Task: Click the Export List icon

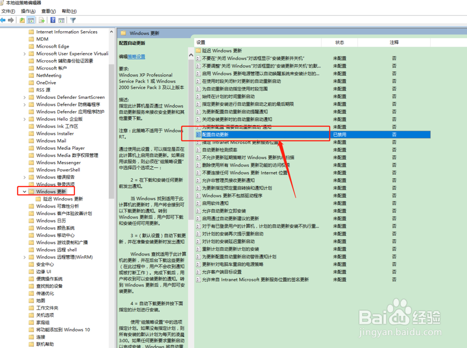Action: click(41, 20)
